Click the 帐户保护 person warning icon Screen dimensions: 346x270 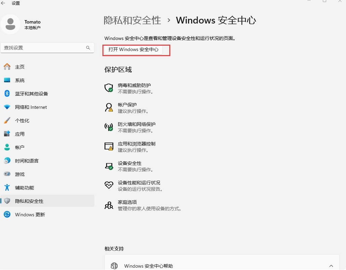(109, 107)
